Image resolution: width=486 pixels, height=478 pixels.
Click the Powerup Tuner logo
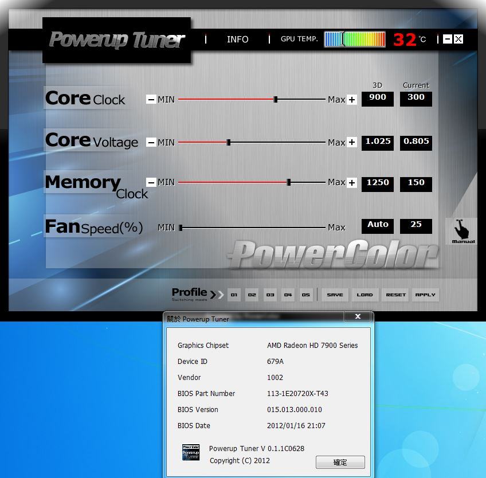(116, 40)
